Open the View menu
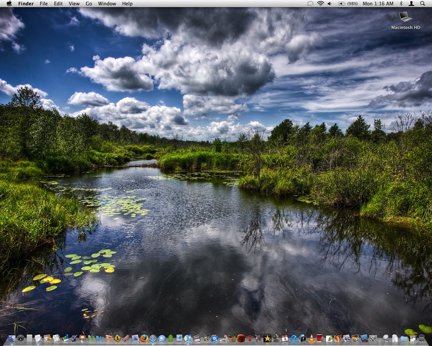The height and width of the screenshot is (346, 432). 74,4
